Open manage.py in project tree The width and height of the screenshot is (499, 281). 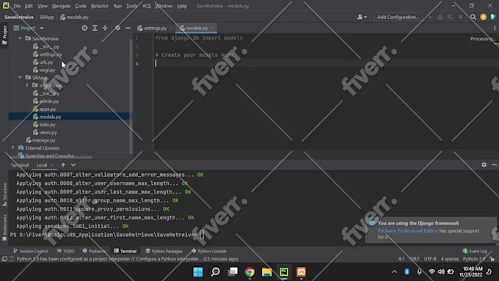click(x=43, y=140)
